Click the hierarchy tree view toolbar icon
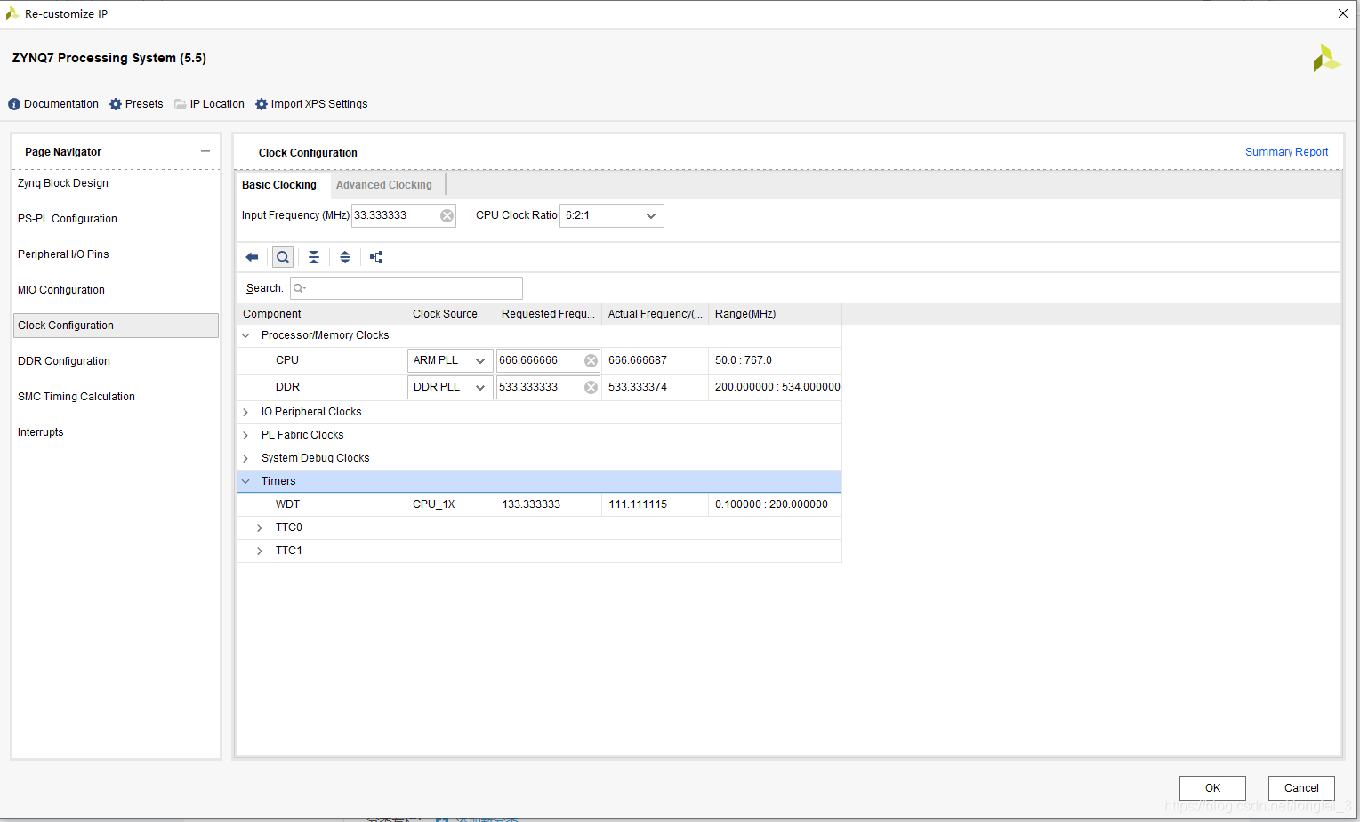Screen dimensions: 1360x822 [376, 257]
